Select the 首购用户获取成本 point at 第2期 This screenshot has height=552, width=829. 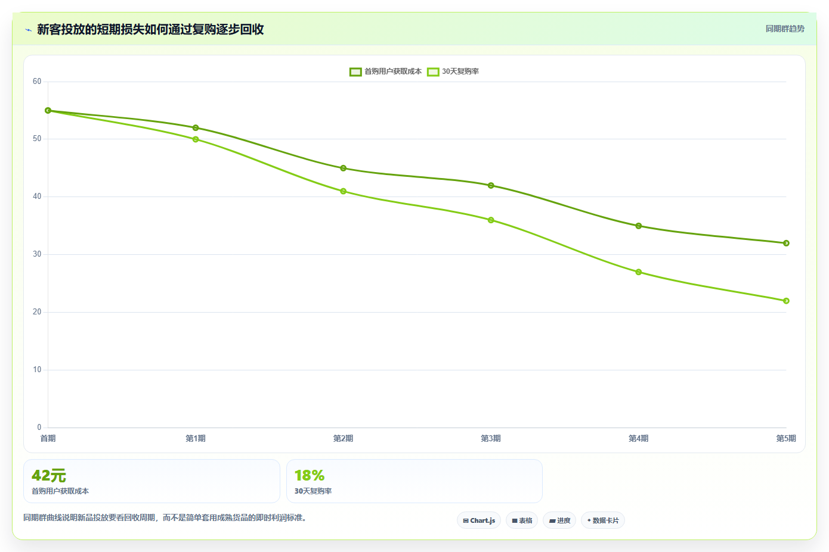tap(344, 169)
